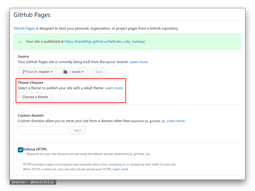The height and width of the screenshot is (191, 255).
Task: Click Save next to the folder dropdown
Action: coord(99,72)
